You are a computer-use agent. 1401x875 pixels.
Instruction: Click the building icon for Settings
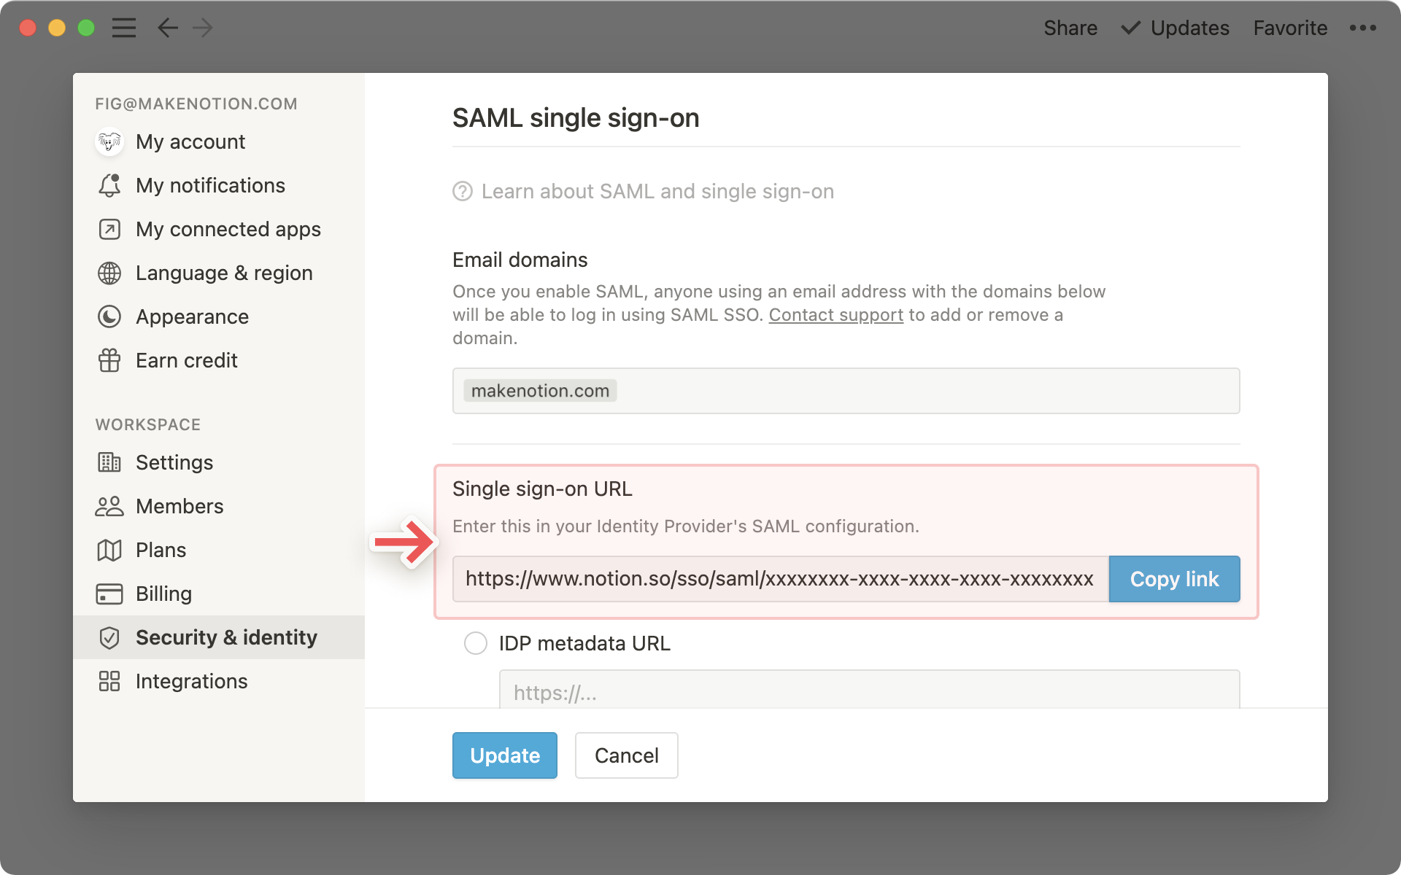[x=109, y=462]
